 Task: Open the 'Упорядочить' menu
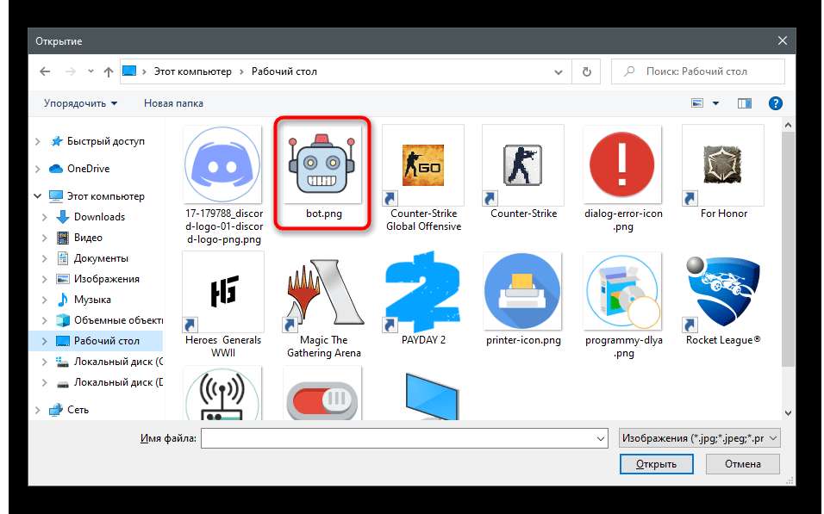pyautogui.click(x=80, y=103)
